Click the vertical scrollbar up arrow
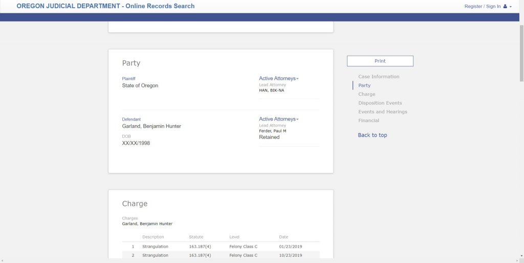The height and width of the screenshot is (263, 524). pos(521,3)
